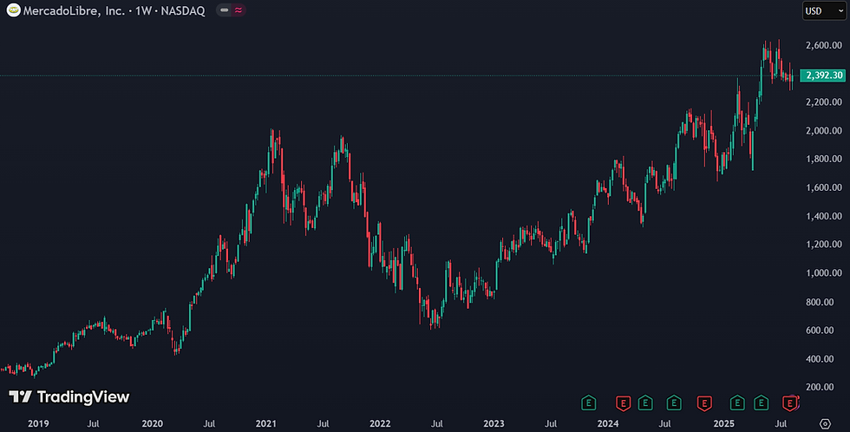Open the chart settings hexagon icon
The width and height of the screenshot is (850, 432).
[825, 423]
